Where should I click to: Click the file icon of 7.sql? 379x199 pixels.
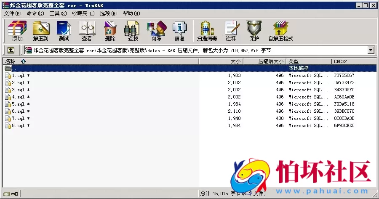pos(8,118)
